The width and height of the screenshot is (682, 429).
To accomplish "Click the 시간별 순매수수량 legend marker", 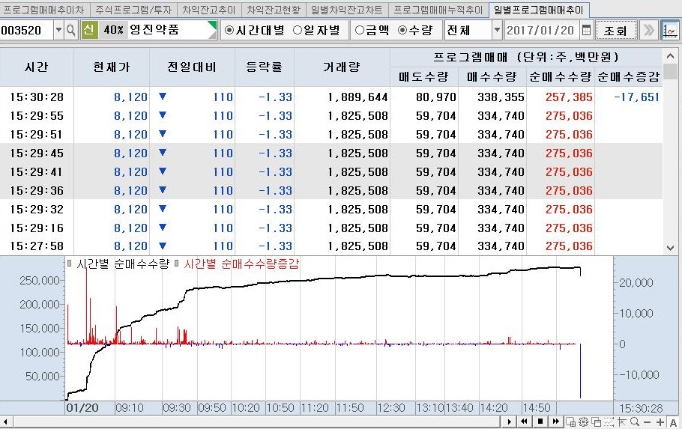I will pos(70,263).
